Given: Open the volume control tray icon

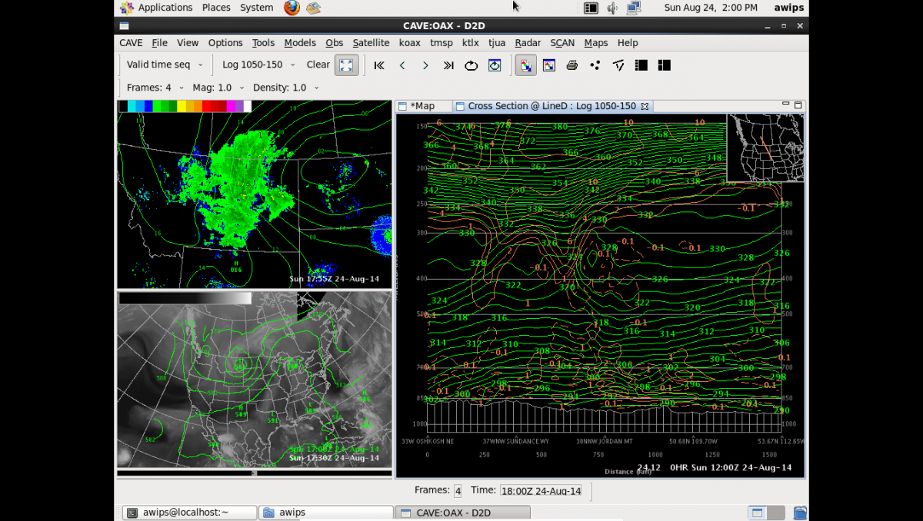Looking at the screenshot, I should [612, 8].
